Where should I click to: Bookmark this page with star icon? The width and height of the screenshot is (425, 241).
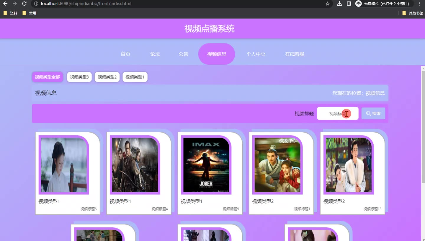coord(328,4)
